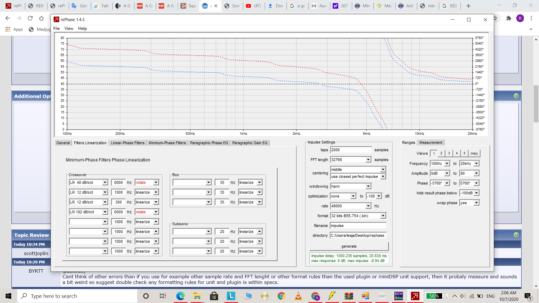Click the taps input field
Screen dimensions: 539x303
[351, 150]
